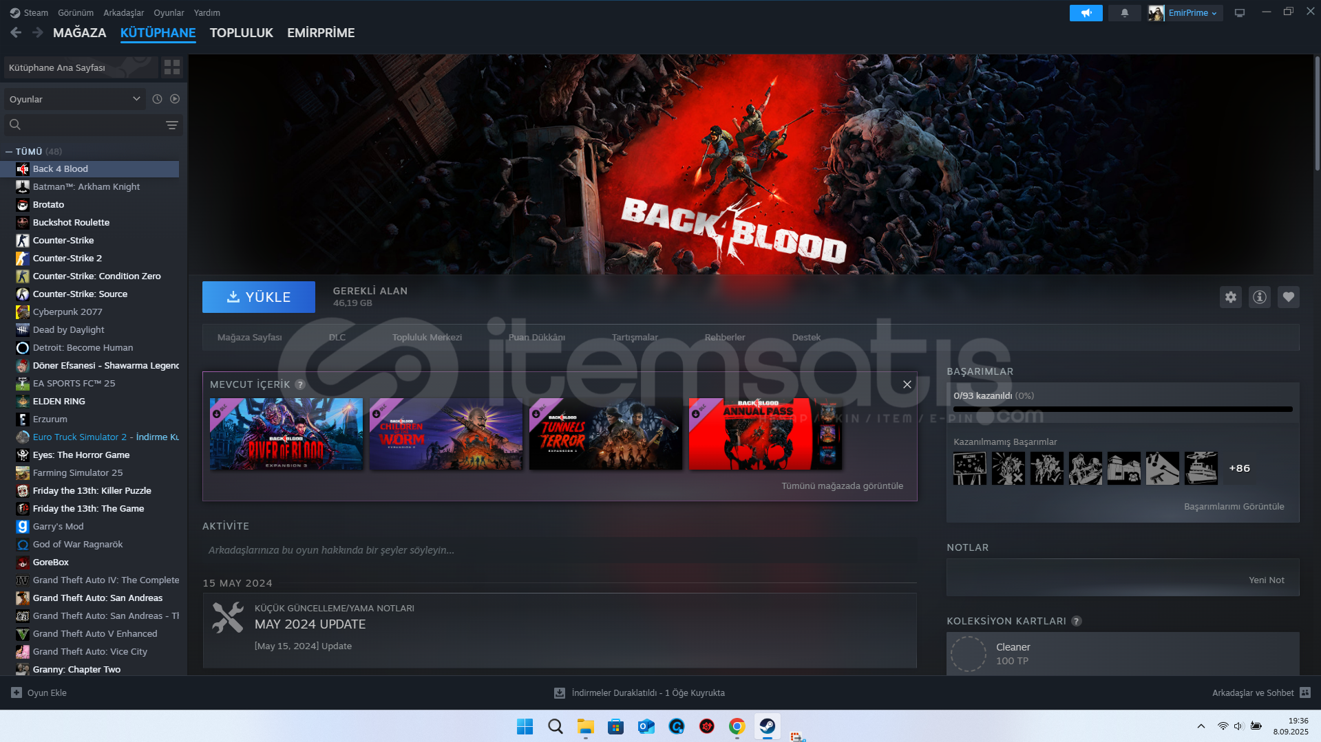This screenshot has height=742, width=1321.
Task: Click the YÜKLE install button
Action: [259, 297]
